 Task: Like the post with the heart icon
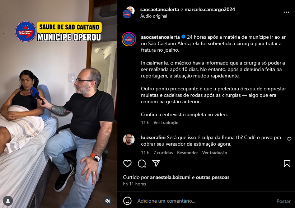(x=127, y=164)
